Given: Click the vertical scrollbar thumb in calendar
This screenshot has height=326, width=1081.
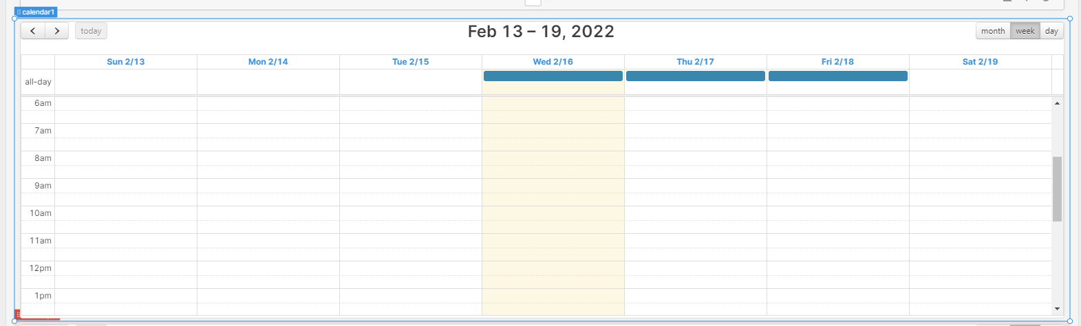Looking at the screenshot, I should coord(1057,189).
